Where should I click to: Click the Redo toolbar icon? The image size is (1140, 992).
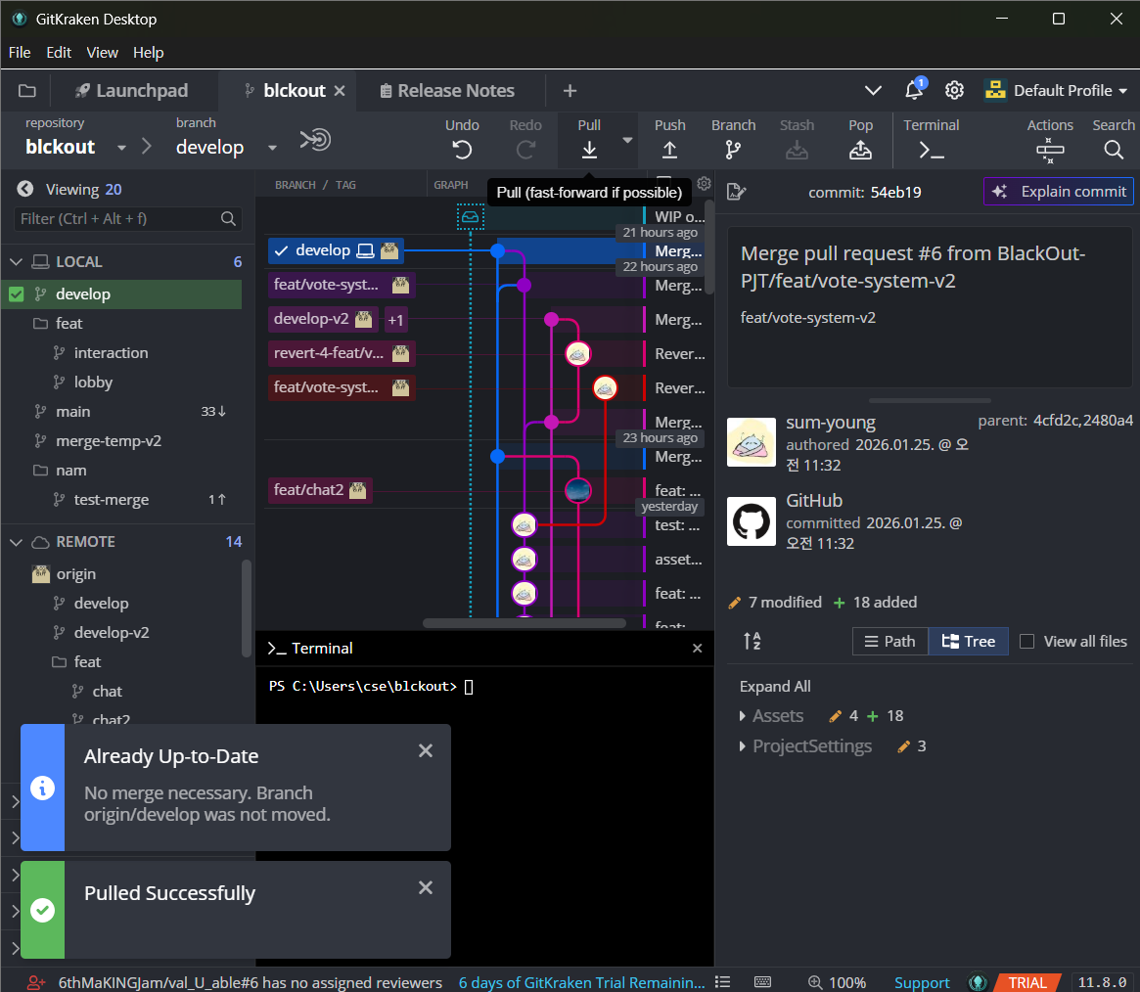525,151
